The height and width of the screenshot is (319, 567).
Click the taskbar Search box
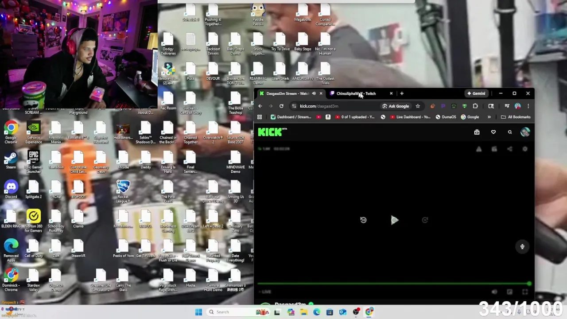(x=237, y=312)
